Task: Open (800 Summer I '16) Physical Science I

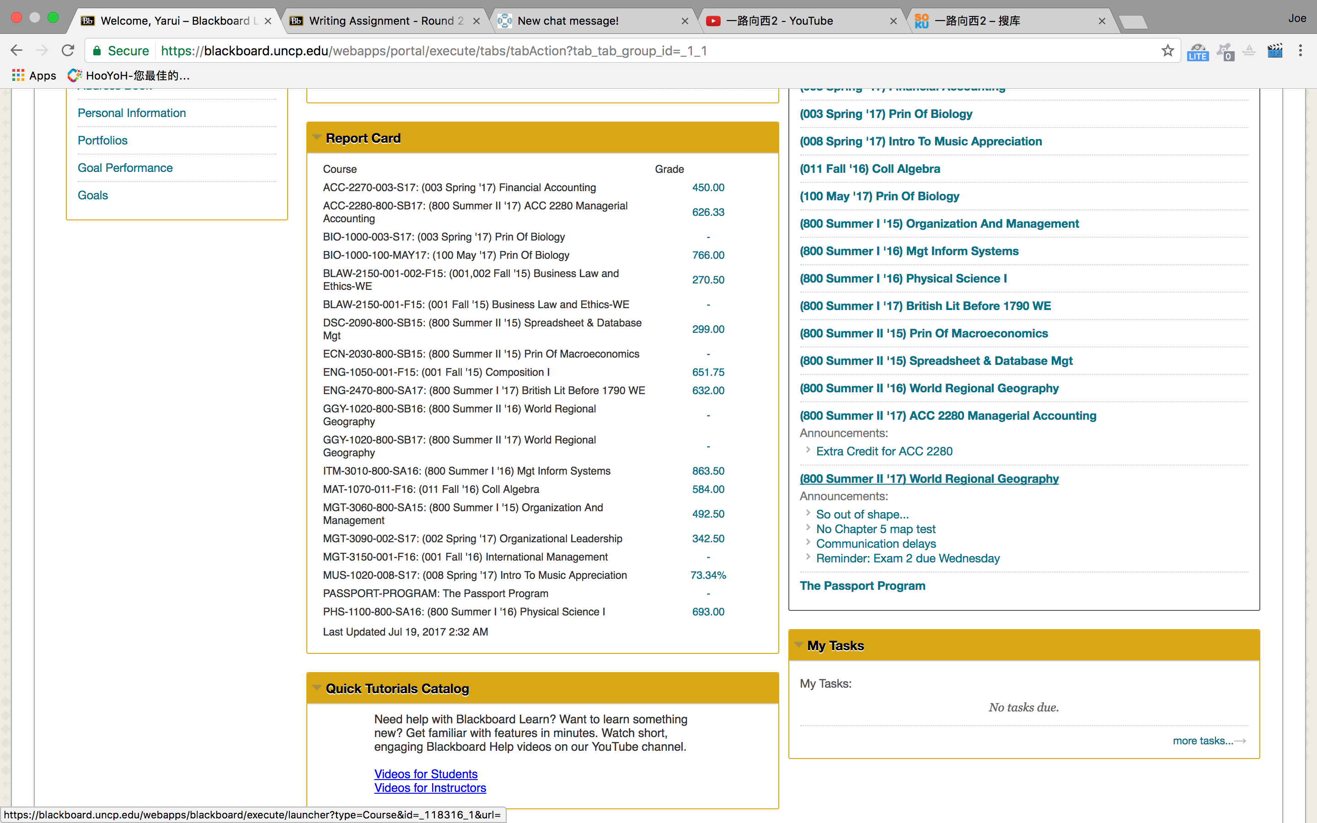Action: (904, 278)
